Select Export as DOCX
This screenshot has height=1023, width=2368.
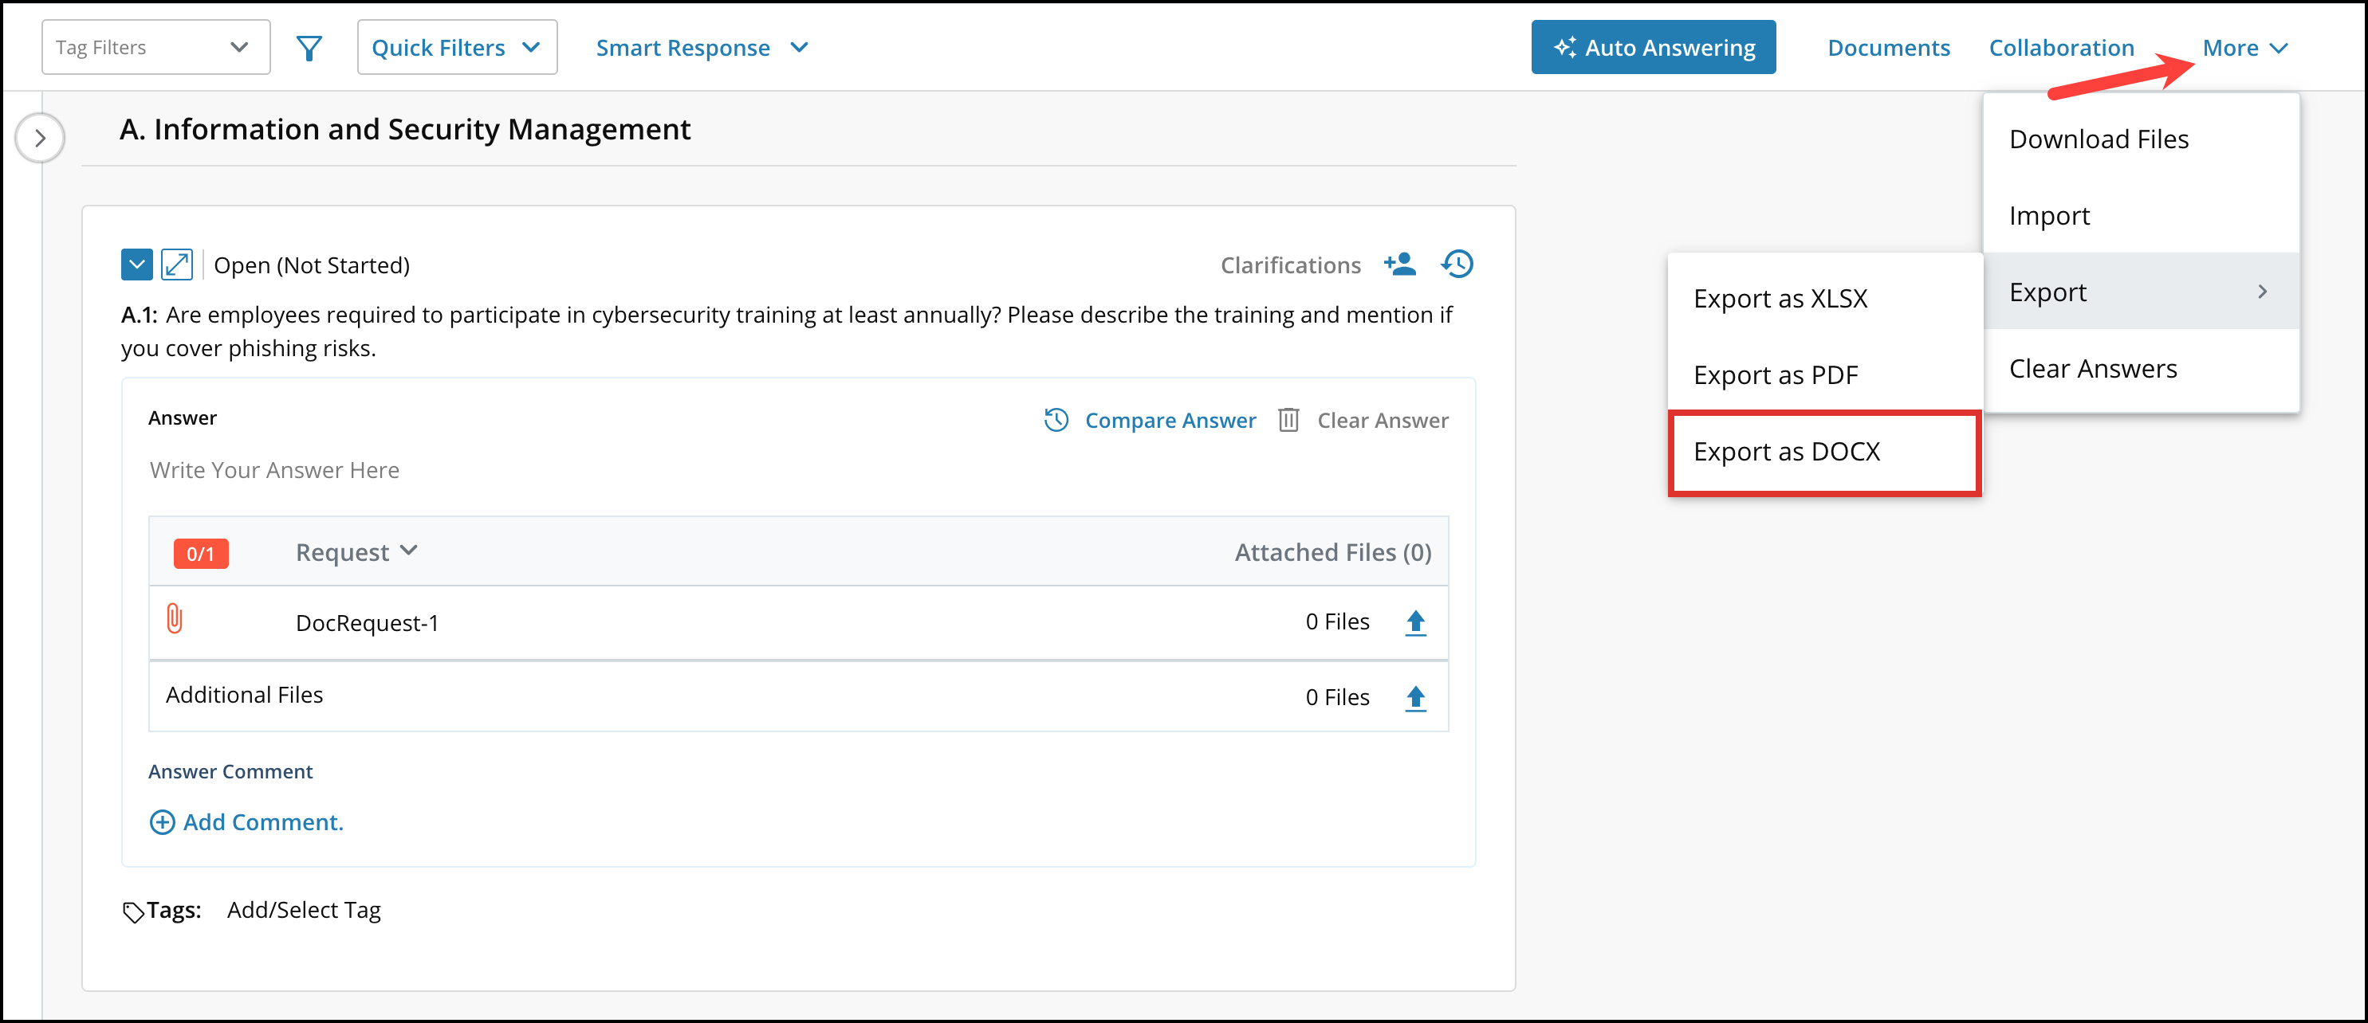1787,451
